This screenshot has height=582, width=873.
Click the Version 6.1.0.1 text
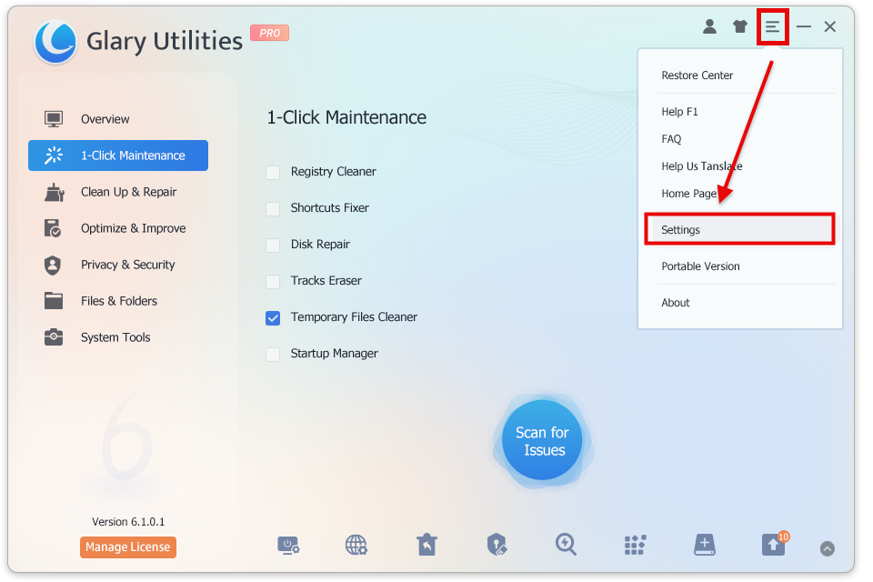(x=128, y=522)
